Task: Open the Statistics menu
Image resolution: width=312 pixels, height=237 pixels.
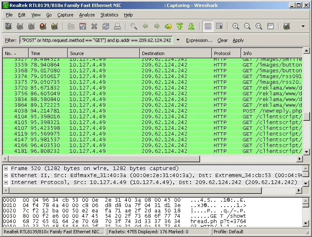Action: pos(109,15)
